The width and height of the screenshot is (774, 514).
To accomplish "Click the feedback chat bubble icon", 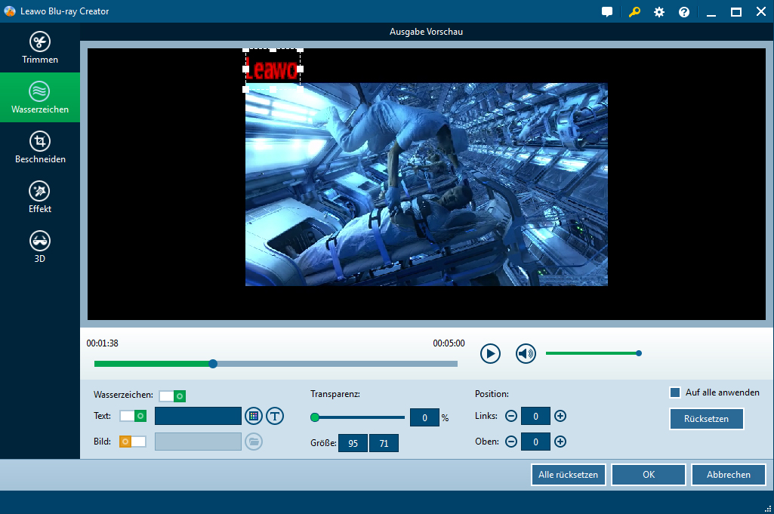I will click(607, 12).
